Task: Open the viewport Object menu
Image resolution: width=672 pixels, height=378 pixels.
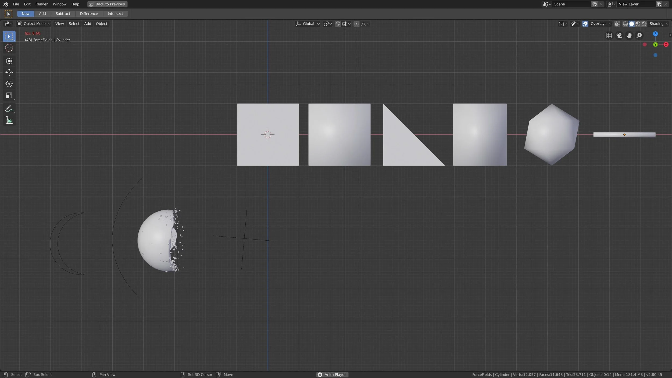Action: pos(102,24)
